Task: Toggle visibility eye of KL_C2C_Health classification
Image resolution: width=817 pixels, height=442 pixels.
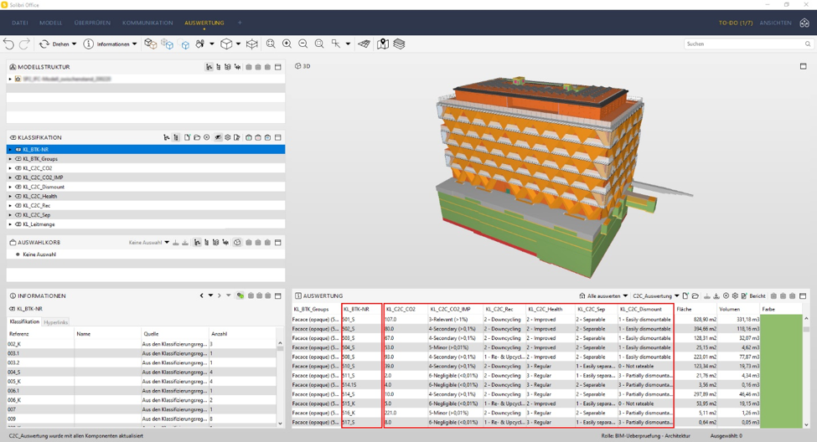Action: coord(18,196)
